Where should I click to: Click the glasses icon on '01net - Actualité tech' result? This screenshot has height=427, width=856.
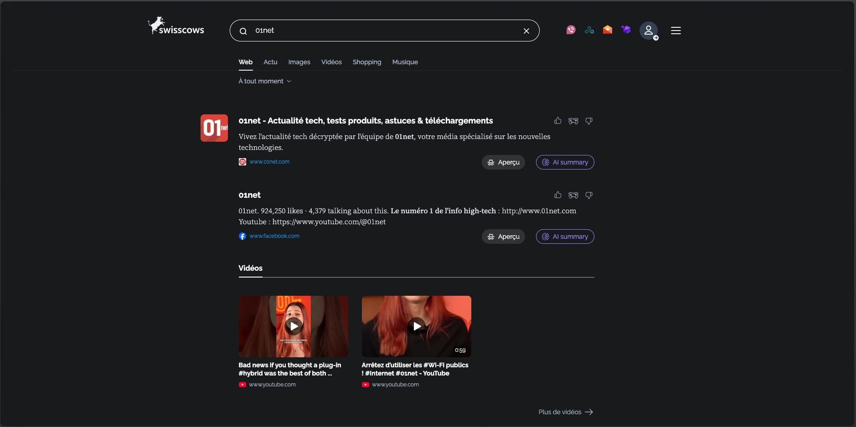tap(573, 121)
